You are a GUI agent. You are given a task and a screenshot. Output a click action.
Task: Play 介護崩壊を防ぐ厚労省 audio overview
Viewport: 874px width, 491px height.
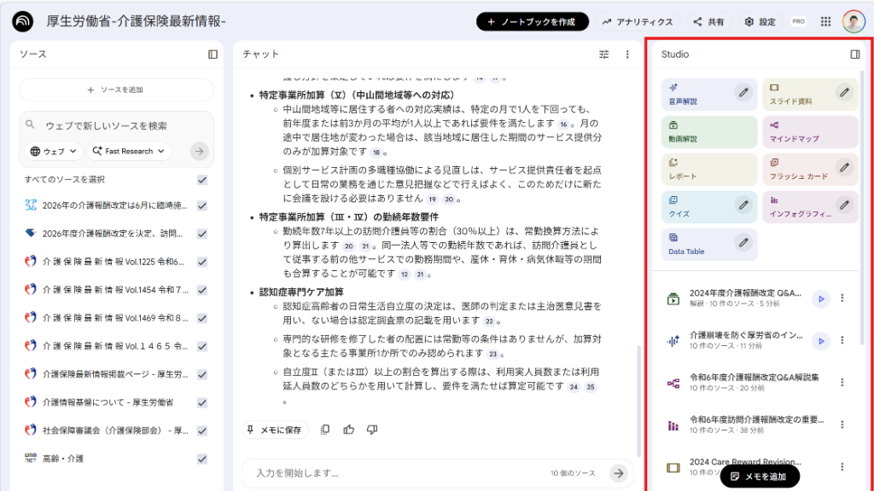coord(821,341)
